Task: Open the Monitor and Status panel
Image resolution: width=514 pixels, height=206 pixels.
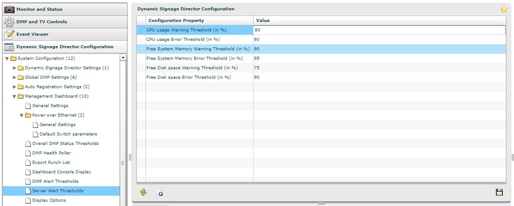Action: click(x=65, y=9)
